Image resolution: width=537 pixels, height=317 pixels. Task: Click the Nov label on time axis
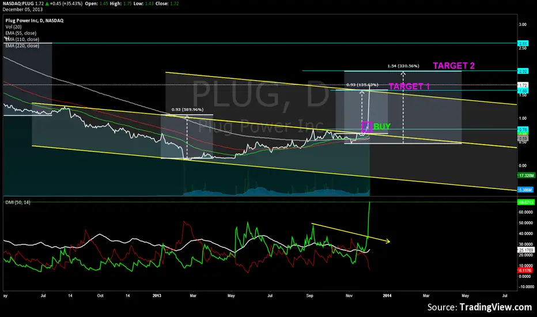point(349,296)
